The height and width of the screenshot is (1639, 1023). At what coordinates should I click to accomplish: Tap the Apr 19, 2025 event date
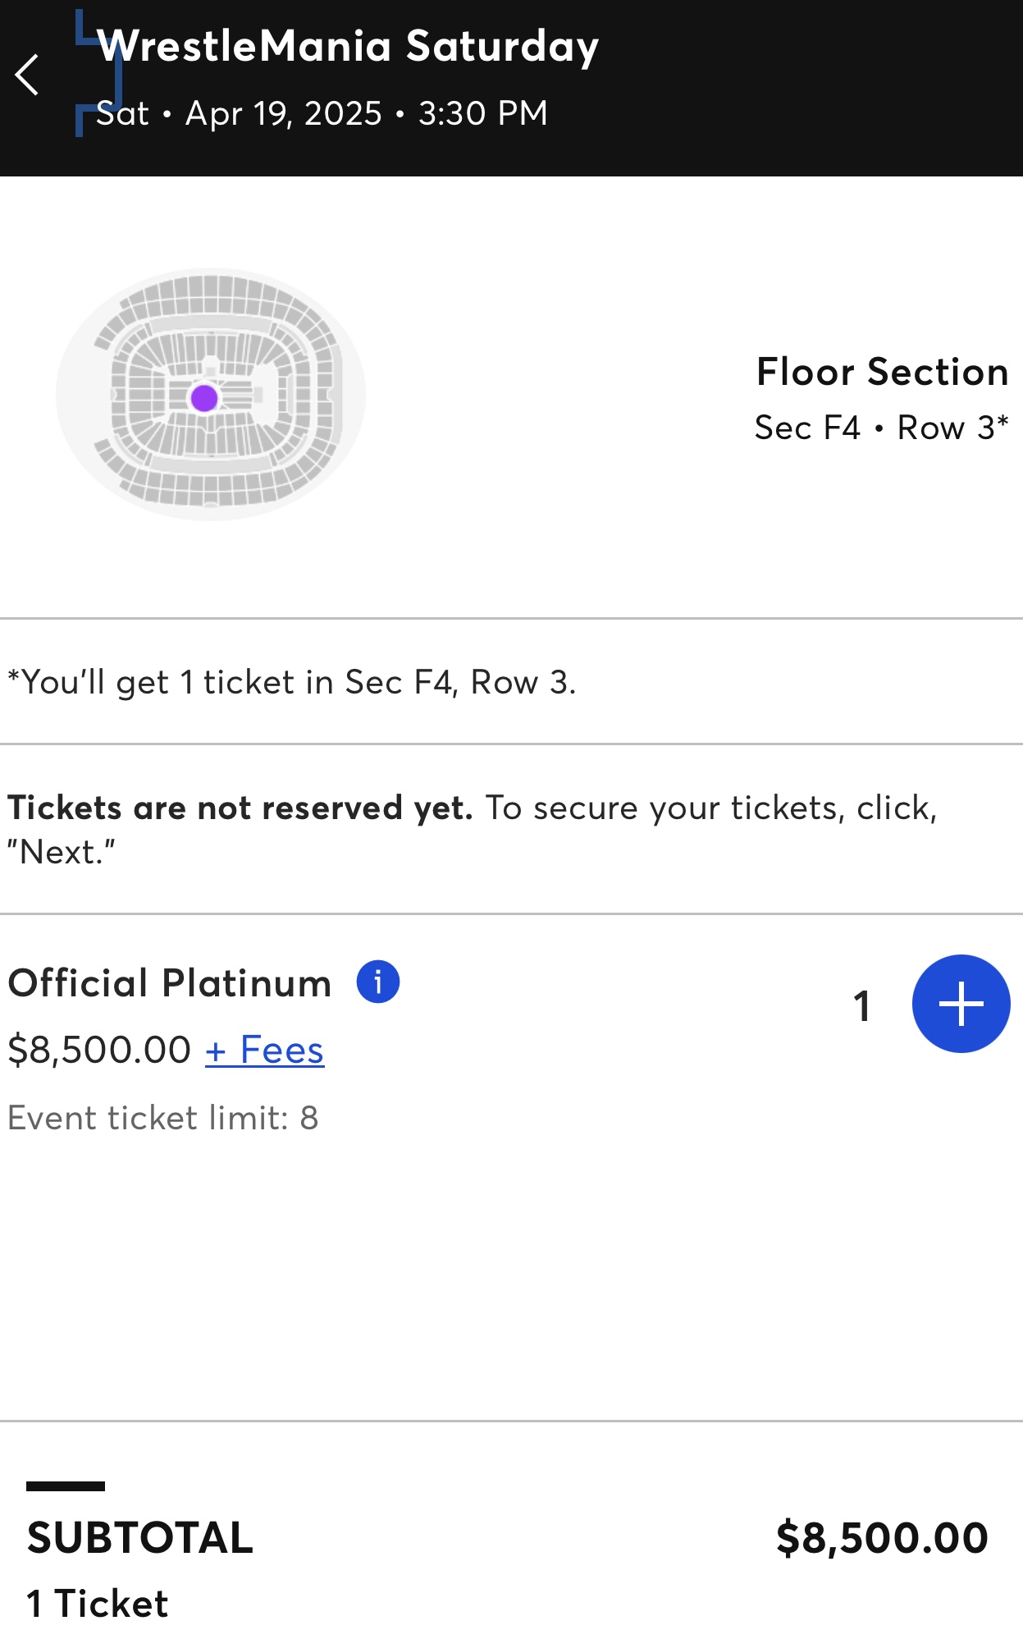pyautogui.click(x=284, y=113)
